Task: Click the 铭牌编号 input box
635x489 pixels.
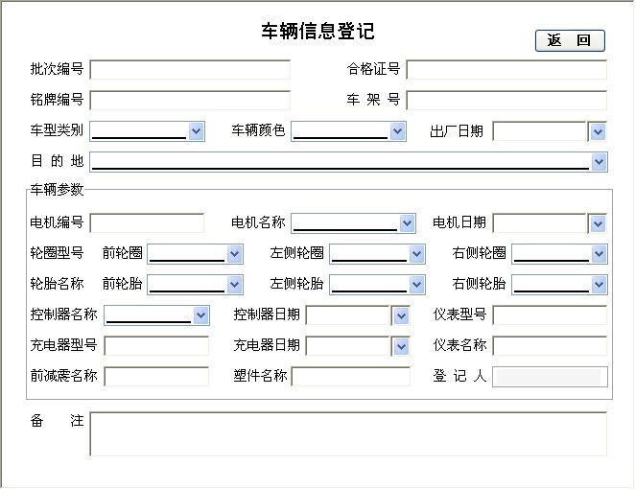Action: tap(190, 100)
